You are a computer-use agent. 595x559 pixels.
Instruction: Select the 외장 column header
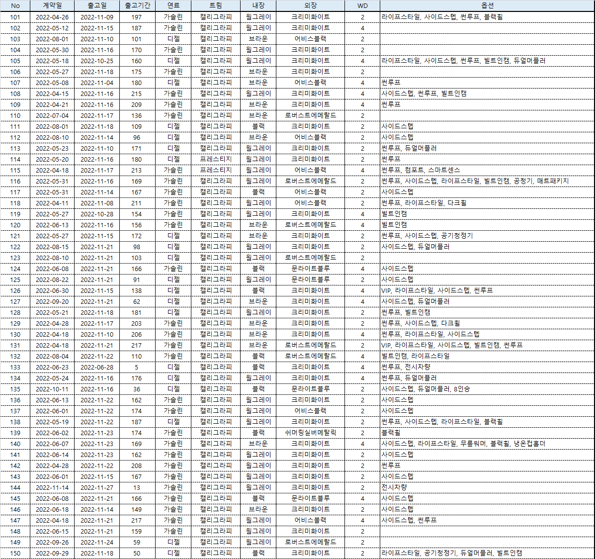[x=310, y=5]
